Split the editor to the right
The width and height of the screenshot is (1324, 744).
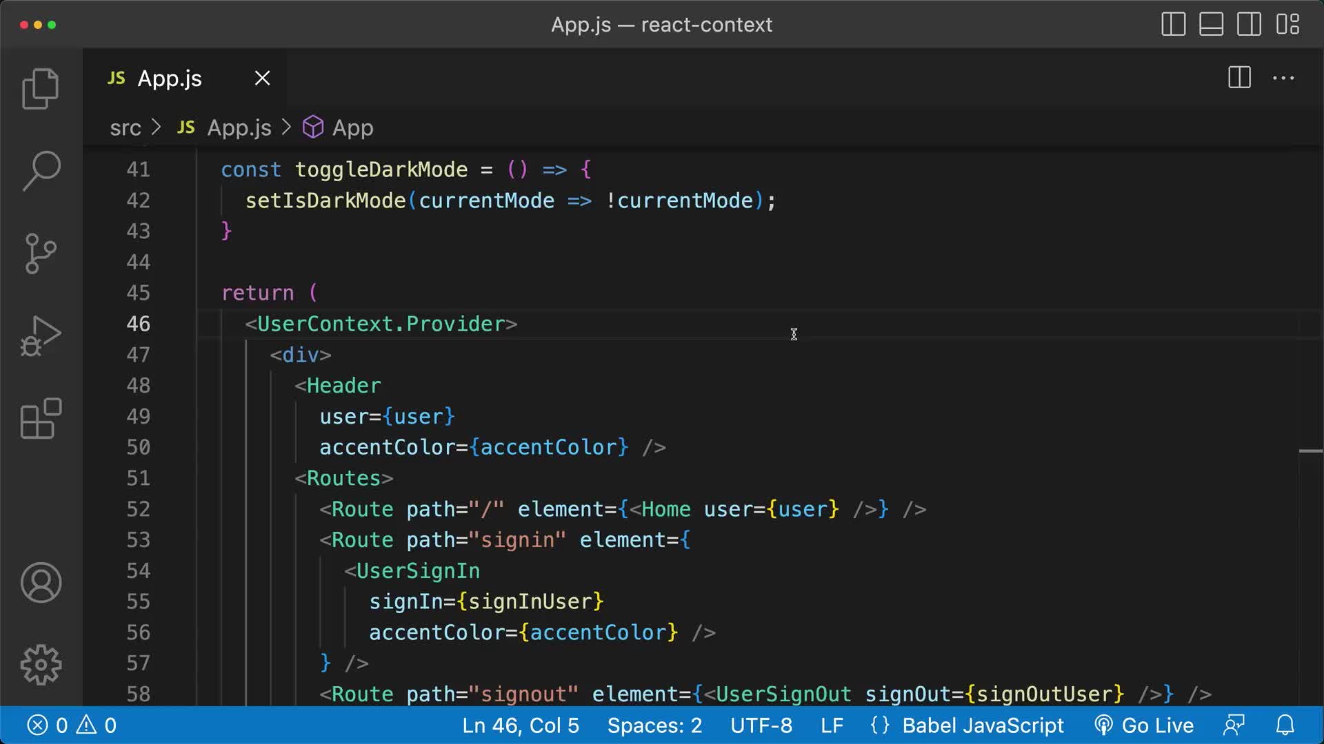coord(1239,78)
